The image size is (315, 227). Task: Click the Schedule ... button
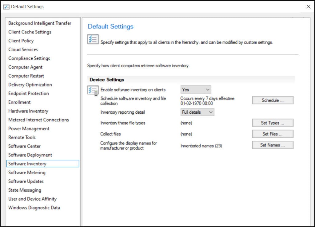tap(273, 100)
